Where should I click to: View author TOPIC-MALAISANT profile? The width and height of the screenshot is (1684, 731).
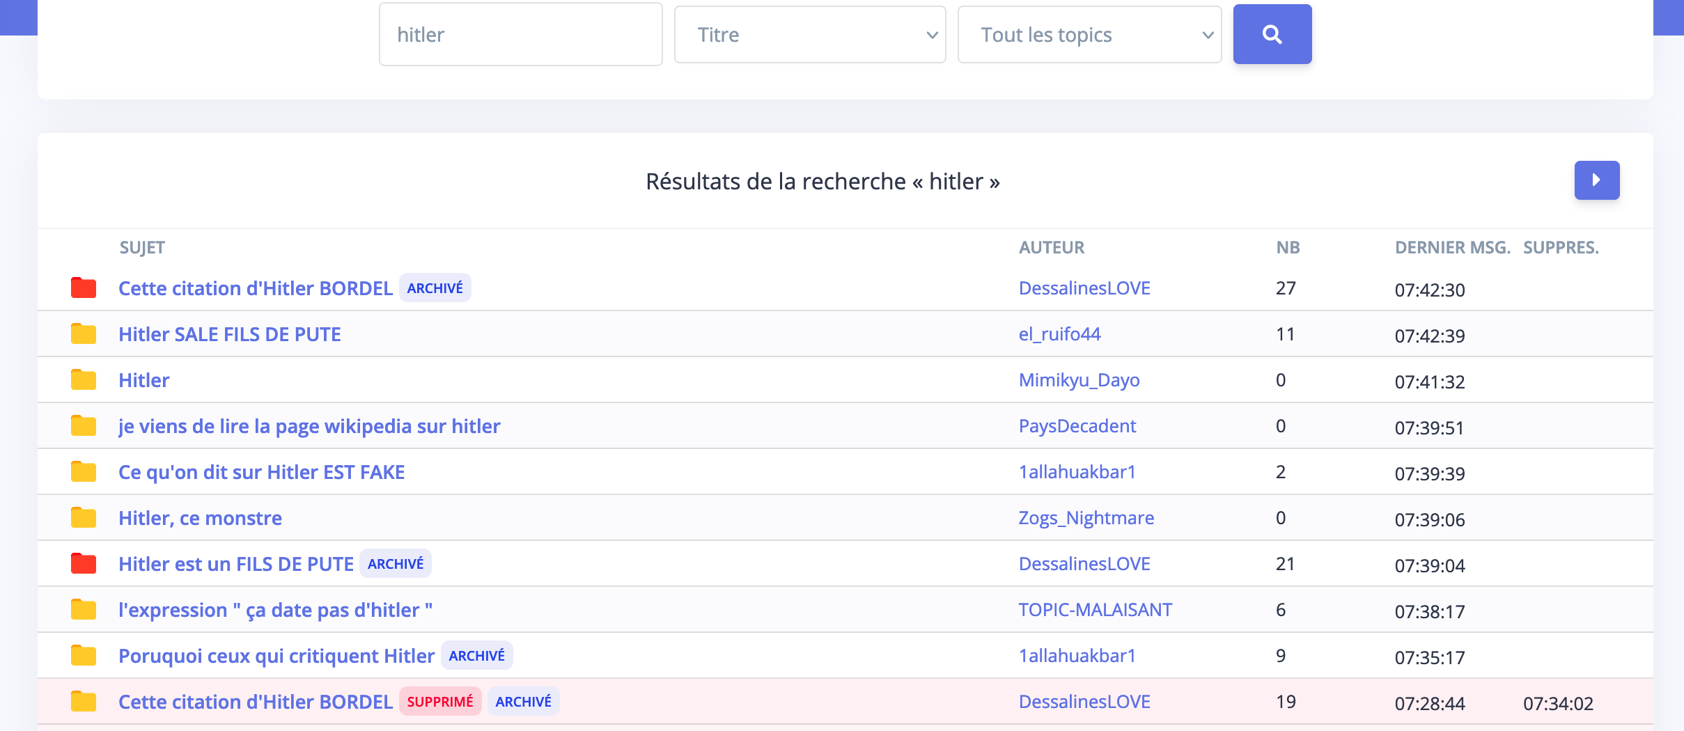click(x=1096, y=610)
